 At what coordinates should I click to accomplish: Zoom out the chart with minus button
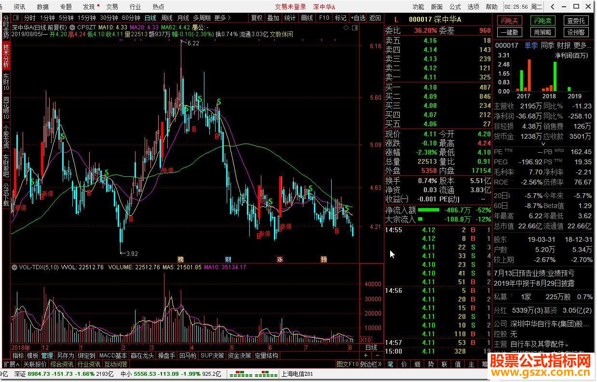[x=378, y=356]
